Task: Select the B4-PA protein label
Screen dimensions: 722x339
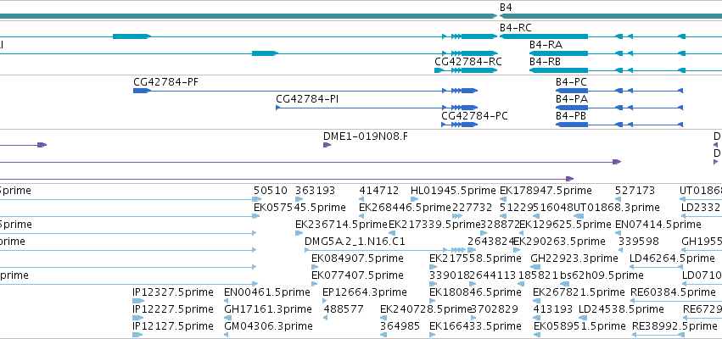Action: (x=572, y=99)
